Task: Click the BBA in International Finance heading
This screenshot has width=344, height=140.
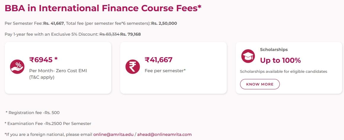Action: 103,8
